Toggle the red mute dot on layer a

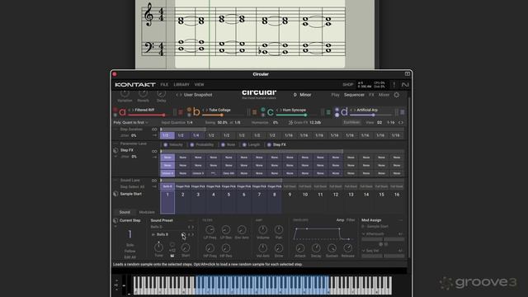point(115,110)
